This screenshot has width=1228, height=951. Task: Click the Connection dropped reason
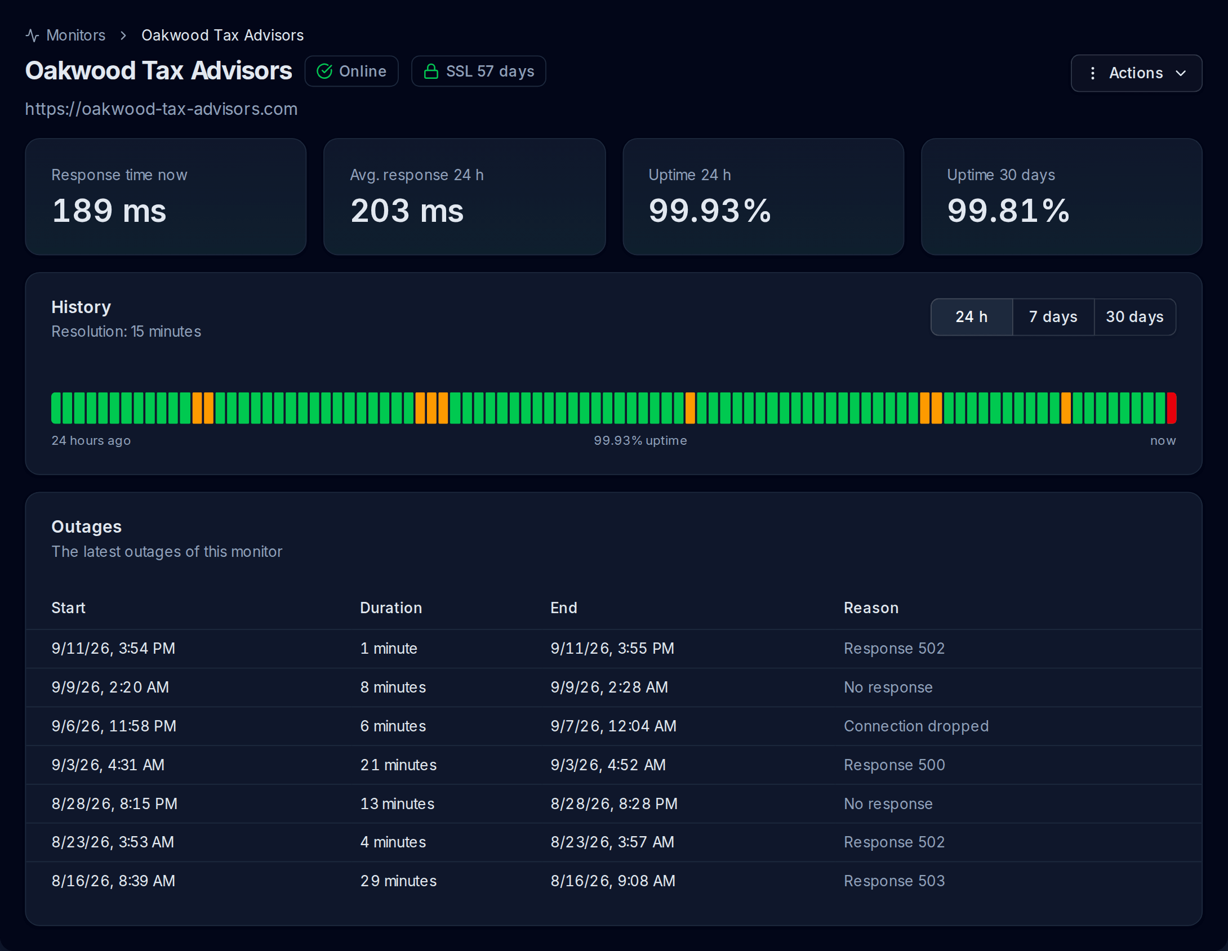coord(916,726)
